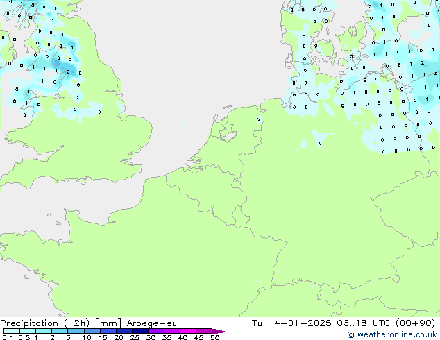Click the 2–5 mm legend color box
Image resolution: width=440 pixels, height=340 pixels.
pyautogui.click(x=60, y=331)
